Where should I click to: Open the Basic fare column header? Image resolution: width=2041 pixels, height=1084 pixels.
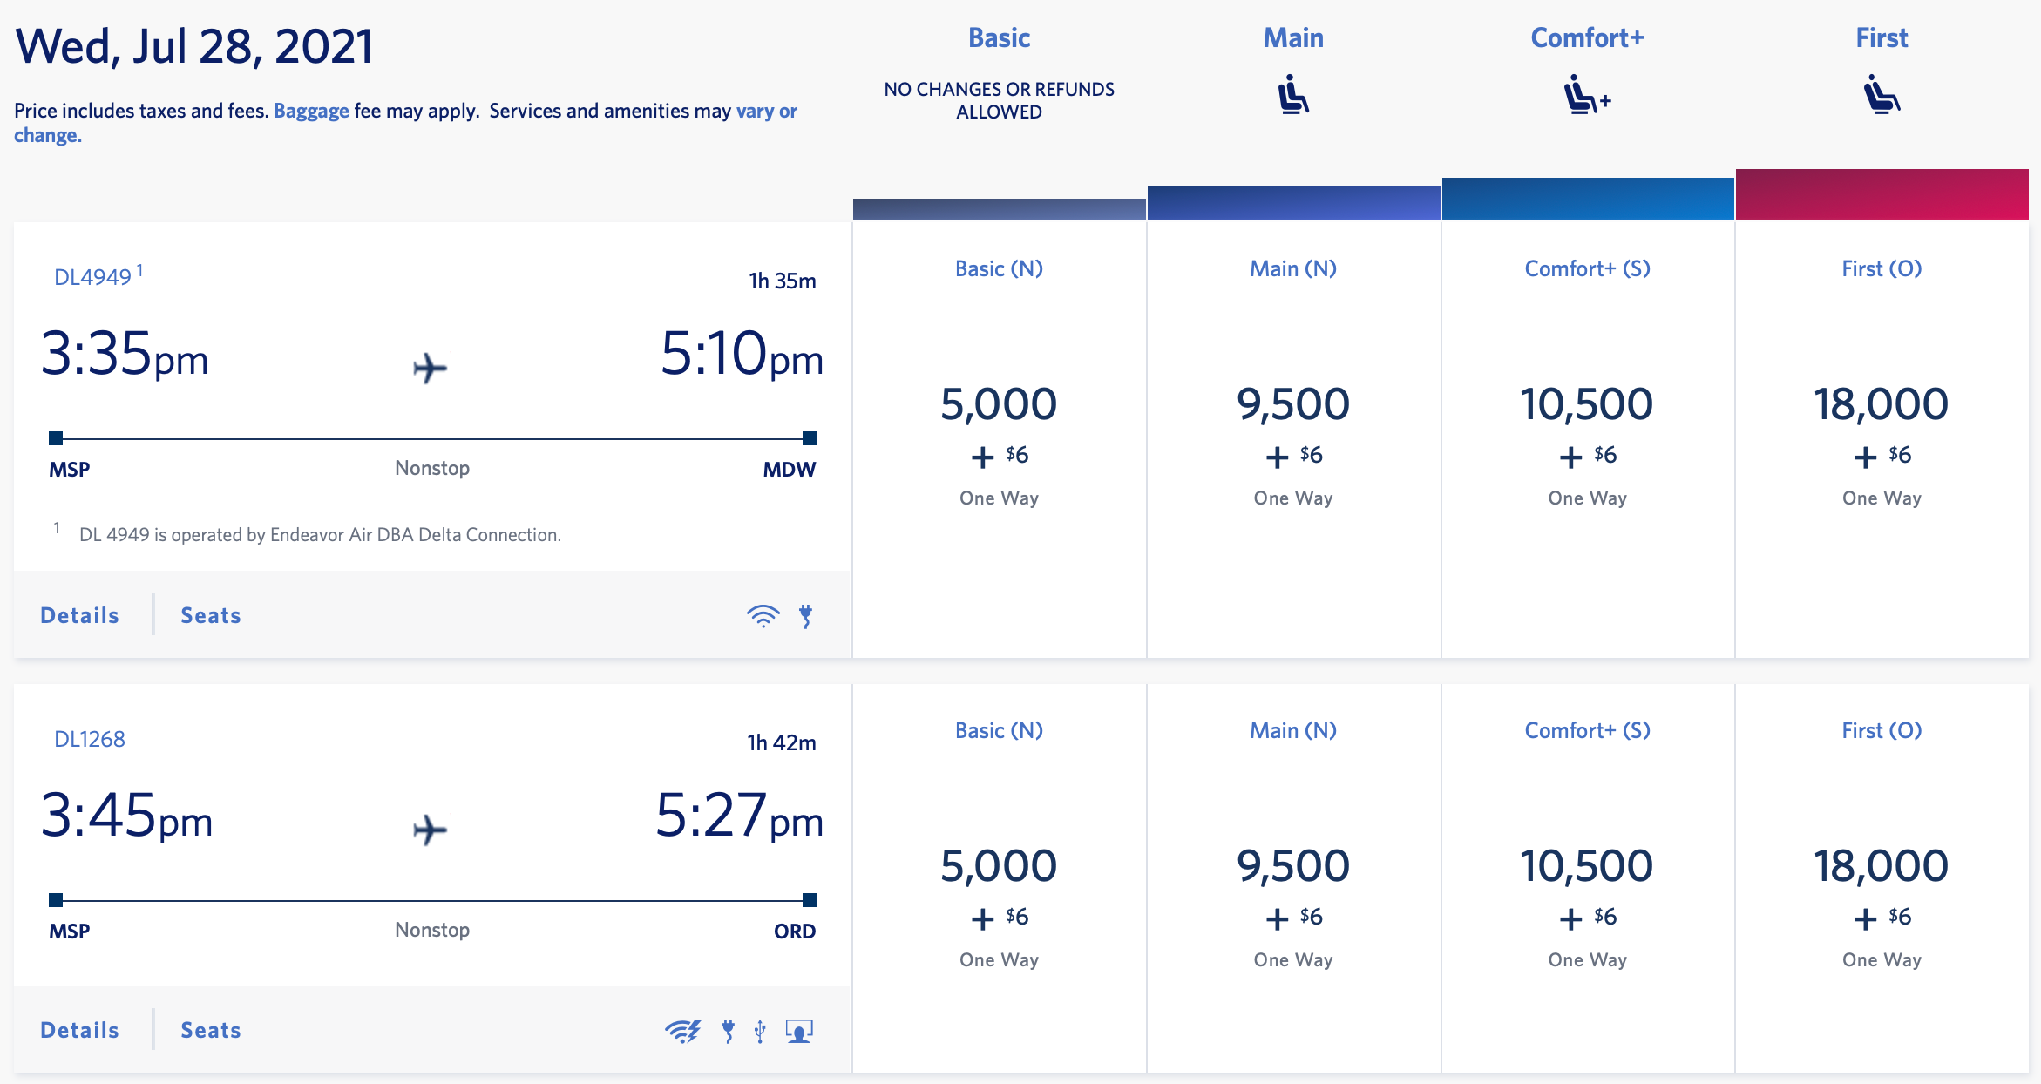pos(999,38)
